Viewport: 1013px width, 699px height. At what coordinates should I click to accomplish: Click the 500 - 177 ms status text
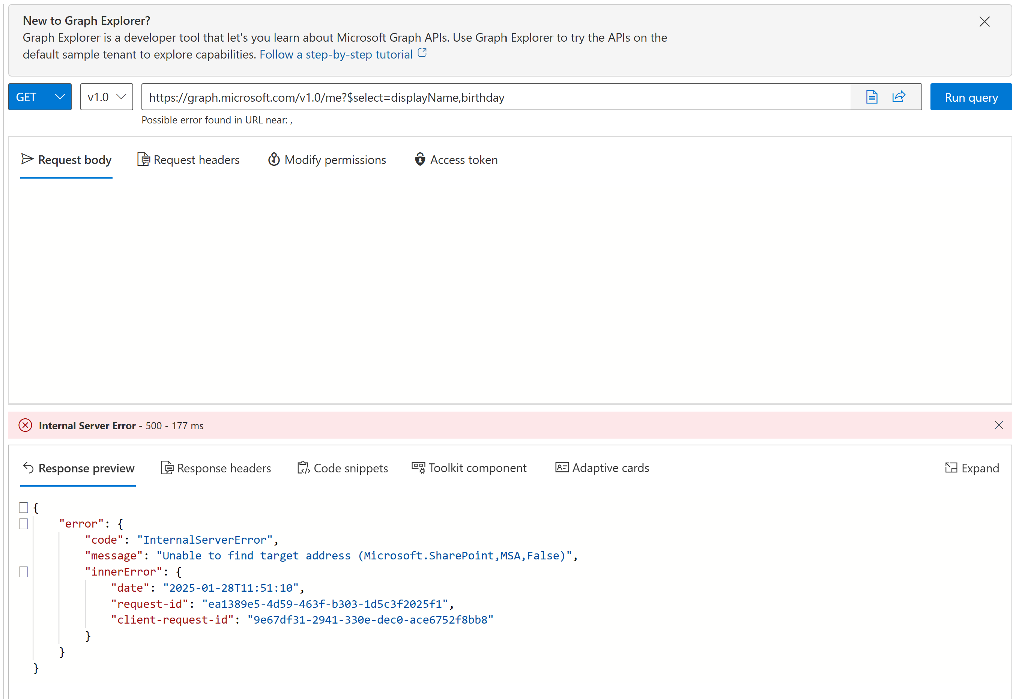(x=174, y=426)
